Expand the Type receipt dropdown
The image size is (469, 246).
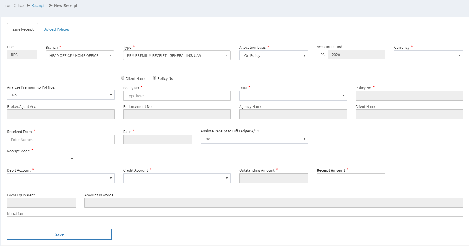point(176,55)
